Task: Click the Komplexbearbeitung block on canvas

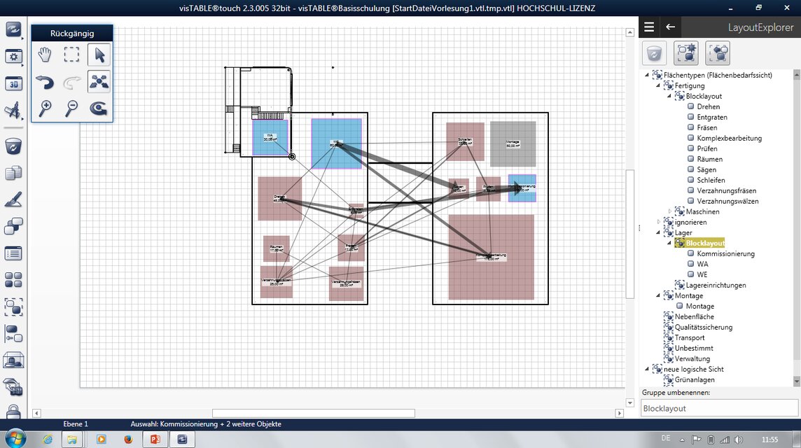Action: (491, 257)
